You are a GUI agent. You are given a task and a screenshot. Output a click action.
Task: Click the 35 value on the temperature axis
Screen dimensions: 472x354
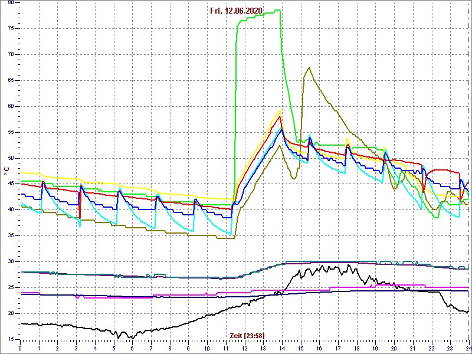click(11, 235)
